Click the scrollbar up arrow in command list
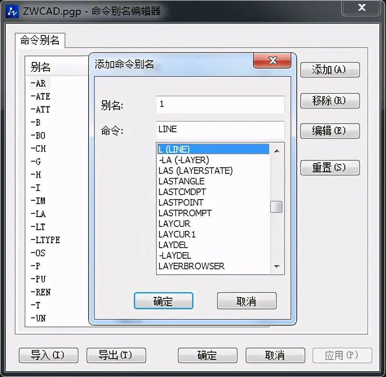 [x=277, y=150]
